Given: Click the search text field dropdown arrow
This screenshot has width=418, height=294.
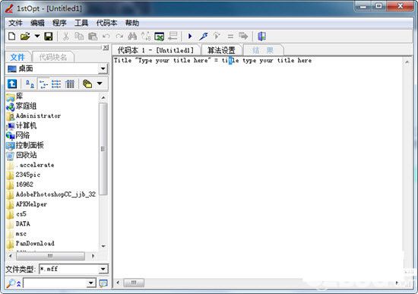Looking at the screenshot, I should [x=91, y=283].
